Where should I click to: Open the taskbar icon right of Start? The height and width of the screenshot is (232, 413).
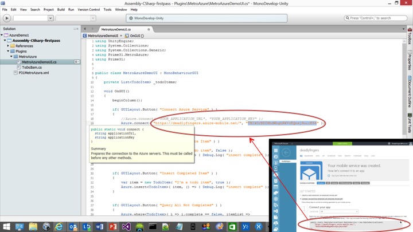pyautogui.click(x=20, y=226)
